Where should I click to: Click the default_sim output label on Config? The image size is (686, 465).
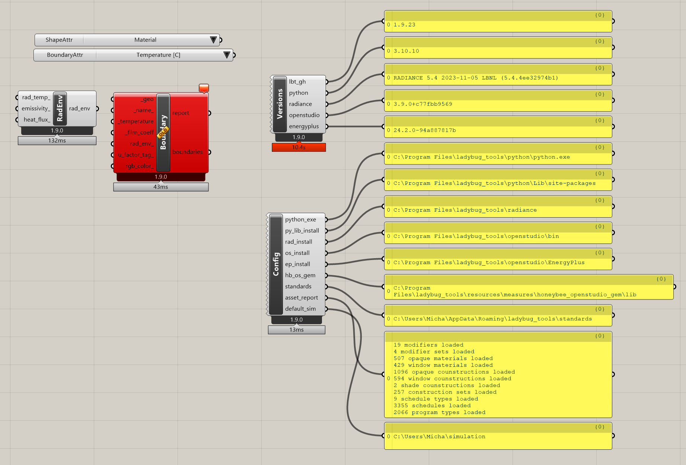tap(300, 309)
